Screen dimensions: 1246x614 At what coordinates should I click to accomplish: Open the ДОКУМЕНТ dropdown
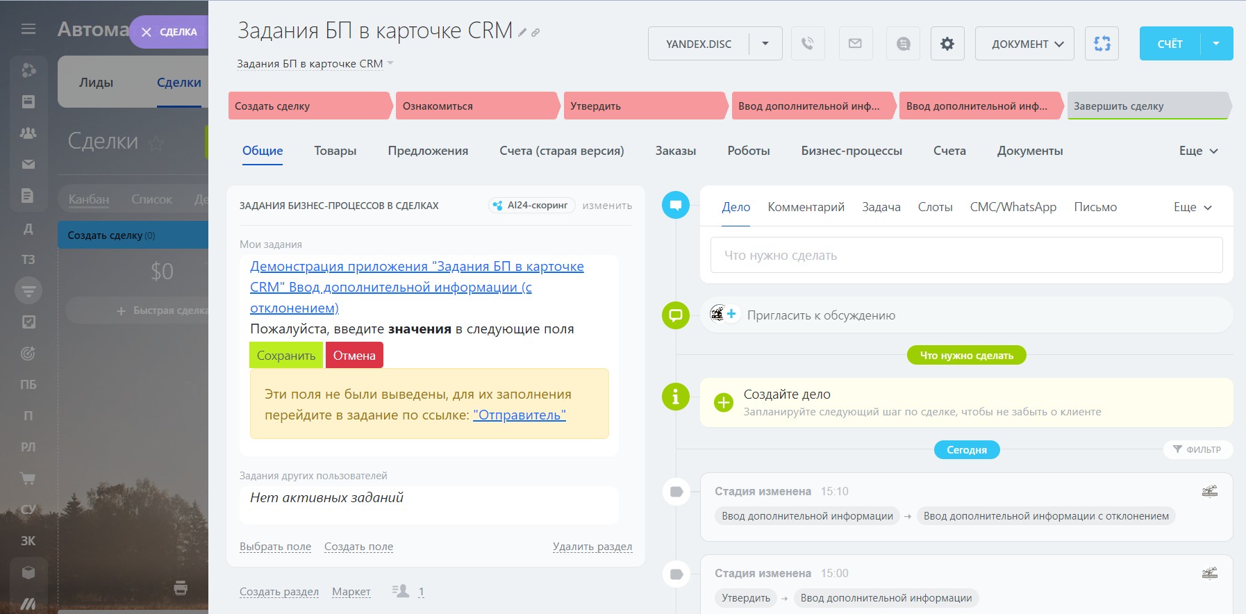(x=1024, y=44)
